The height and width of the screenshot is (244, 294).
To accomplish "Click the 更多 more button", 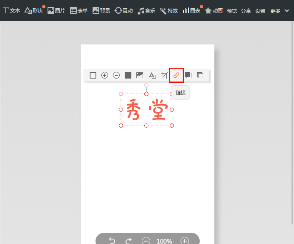I will pyautogui.click(x=275, y=11).
